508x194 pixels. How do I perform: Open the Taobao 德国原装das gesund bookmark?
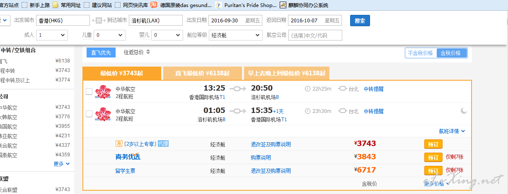pyautogui.click(x=181, y=5)
